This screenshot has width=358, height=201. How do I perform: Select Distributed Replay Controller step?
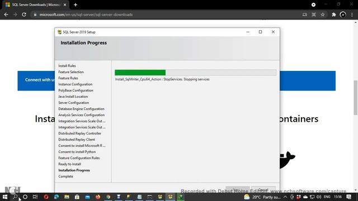(x=79, y=133)
